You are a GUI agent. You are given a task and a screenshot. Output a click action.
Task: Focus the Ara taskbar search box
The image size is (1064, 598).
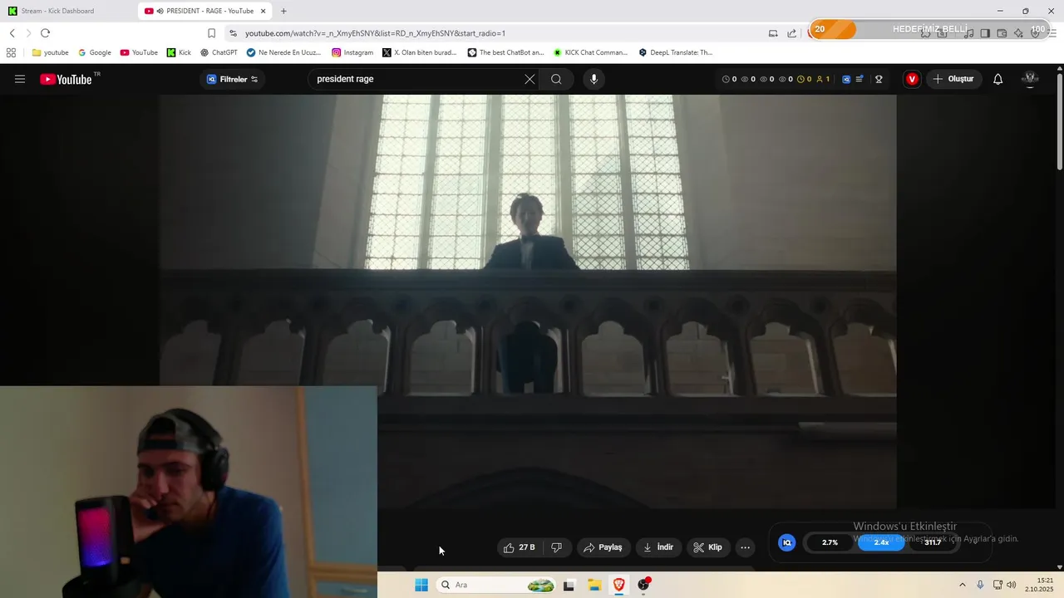496,585
